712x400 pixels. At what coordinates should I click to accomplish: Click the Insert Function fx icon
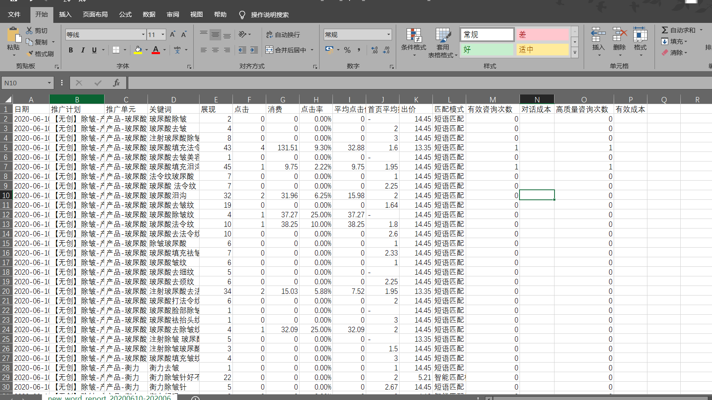[116, 83]
